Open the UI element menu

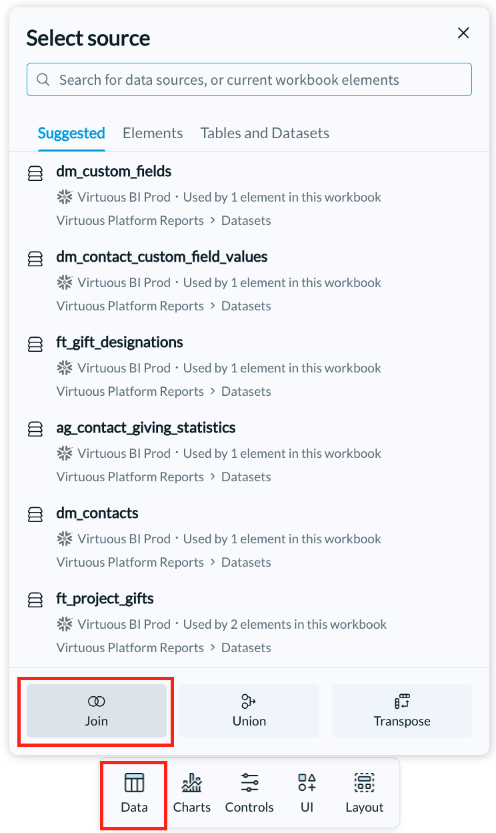coord(307,793)
